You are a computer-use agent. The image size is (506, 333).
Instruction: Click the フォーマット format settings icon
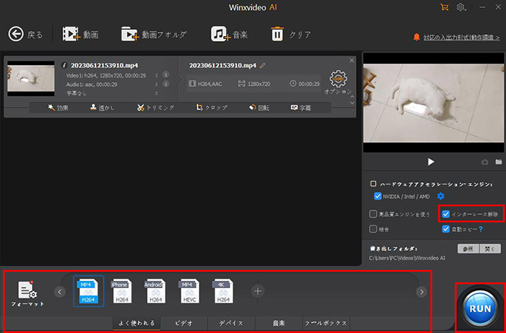tap(27, 290)
